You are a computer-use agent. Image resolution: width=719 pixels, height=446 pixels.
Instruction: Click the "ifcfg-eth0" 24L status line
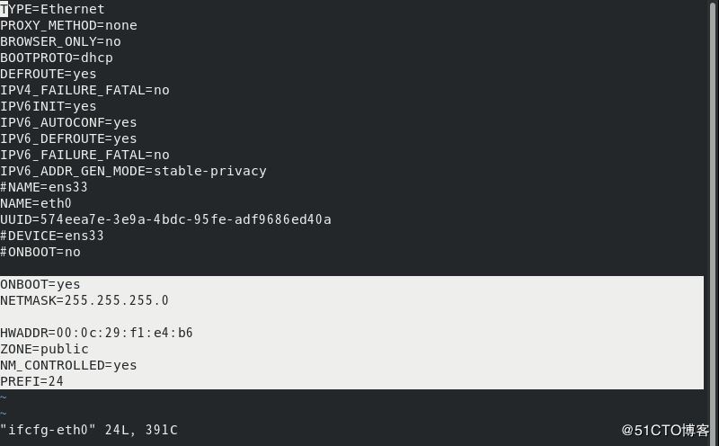pyautogui.click(x=89, y=430)
